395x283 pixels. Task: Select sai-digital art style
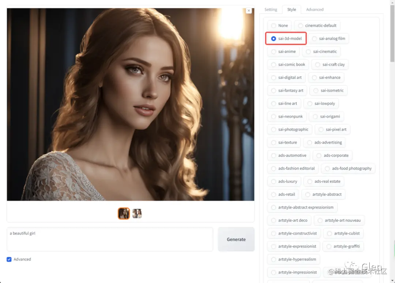286,78
